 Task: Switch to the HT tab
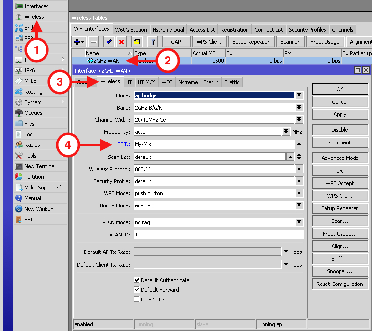128,82
